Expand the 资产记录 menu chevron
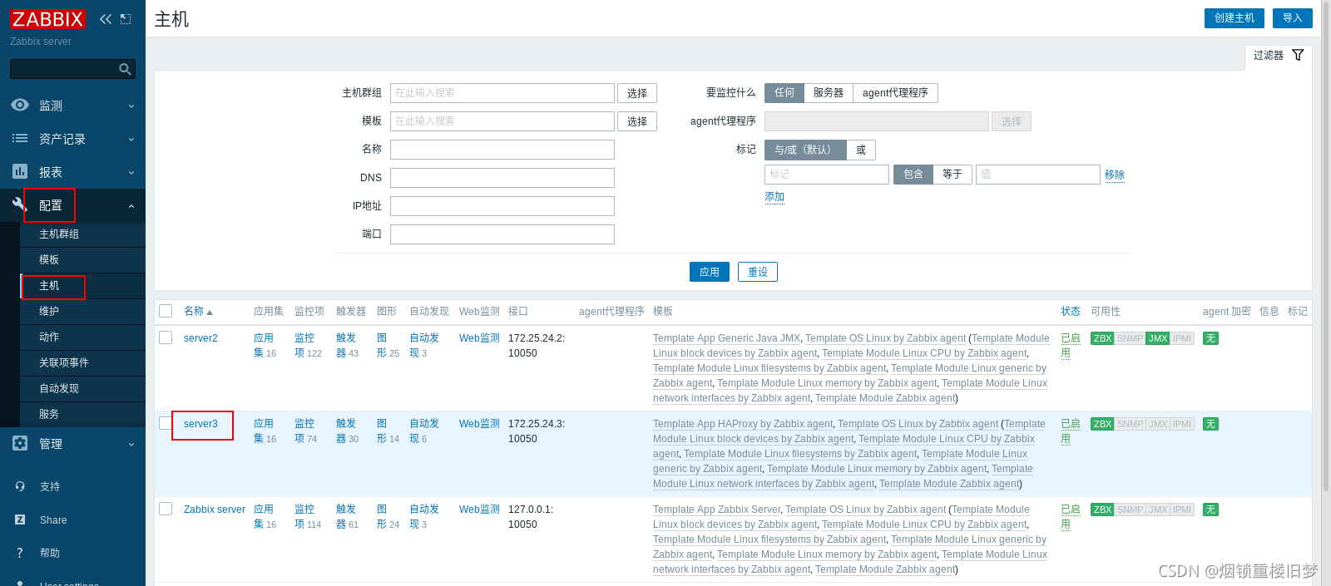The width and height of the screenshot is (1331, 586). [131, 139]
